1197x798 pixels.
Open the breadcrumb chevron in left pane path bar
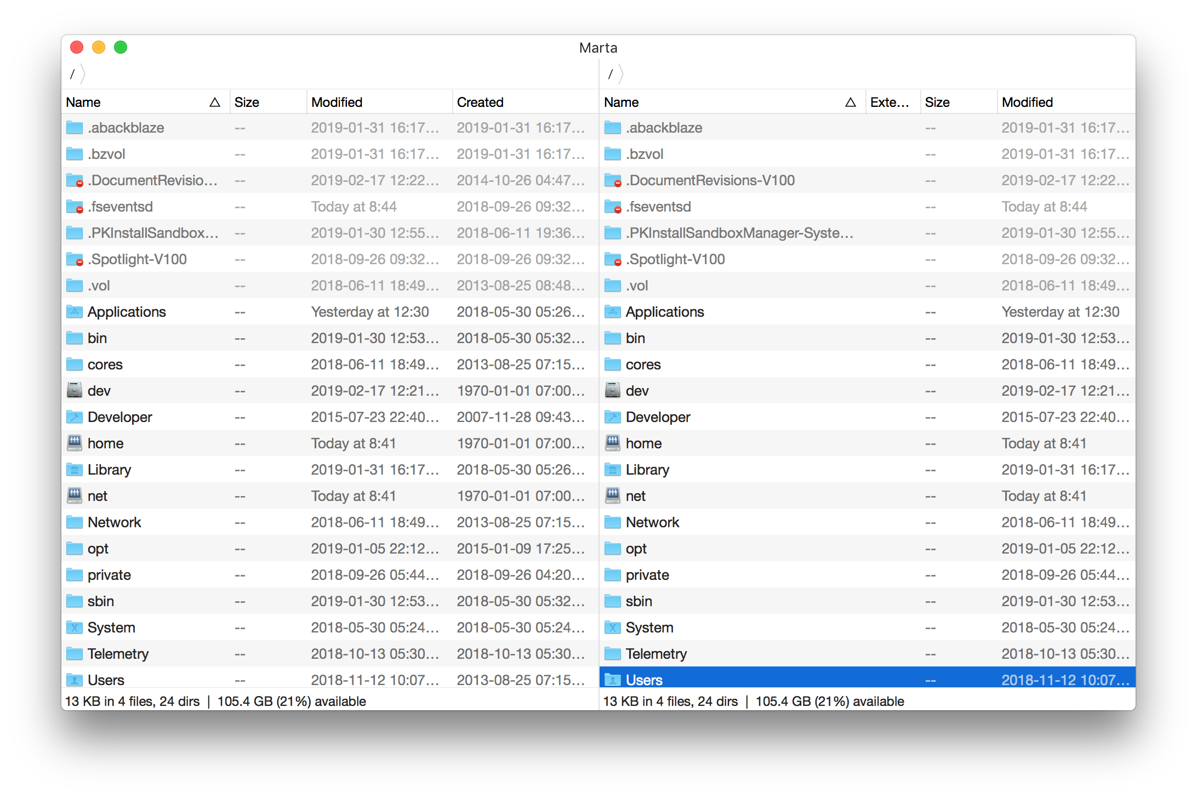(83, 74)
